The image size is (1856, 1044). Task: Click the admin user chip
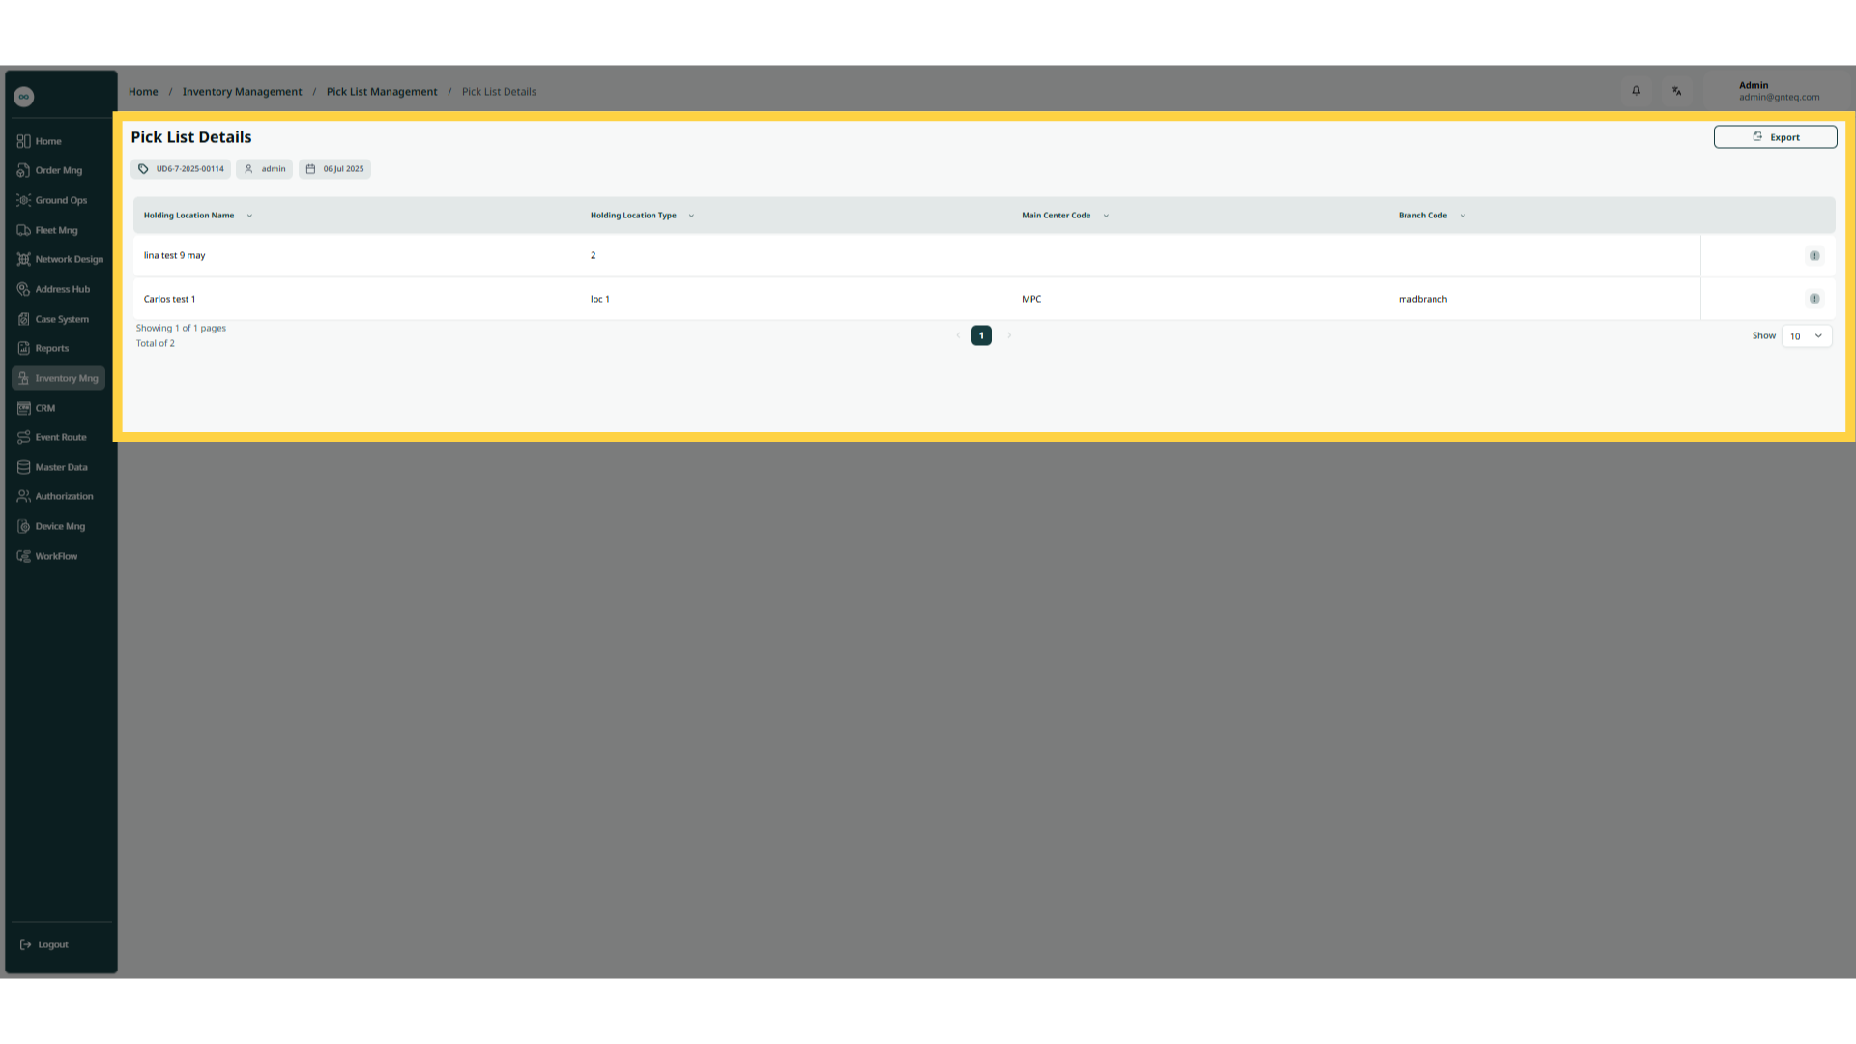(x=264, y=169)
